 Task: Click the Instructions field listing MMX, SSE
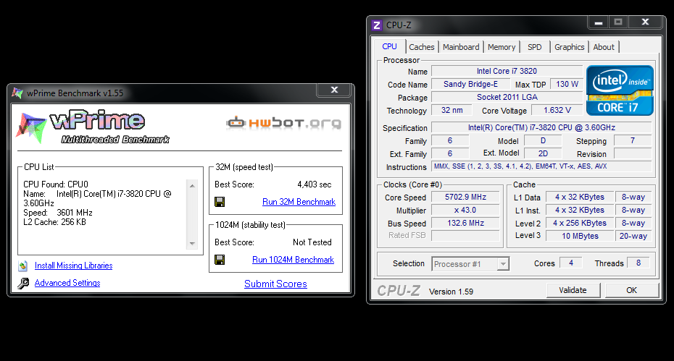541,166
